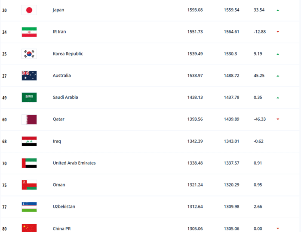The height and width of the screenshot is (232, 301).
Task: Open the United Arab Emirates team link
Action: click(x=74, y=163)
